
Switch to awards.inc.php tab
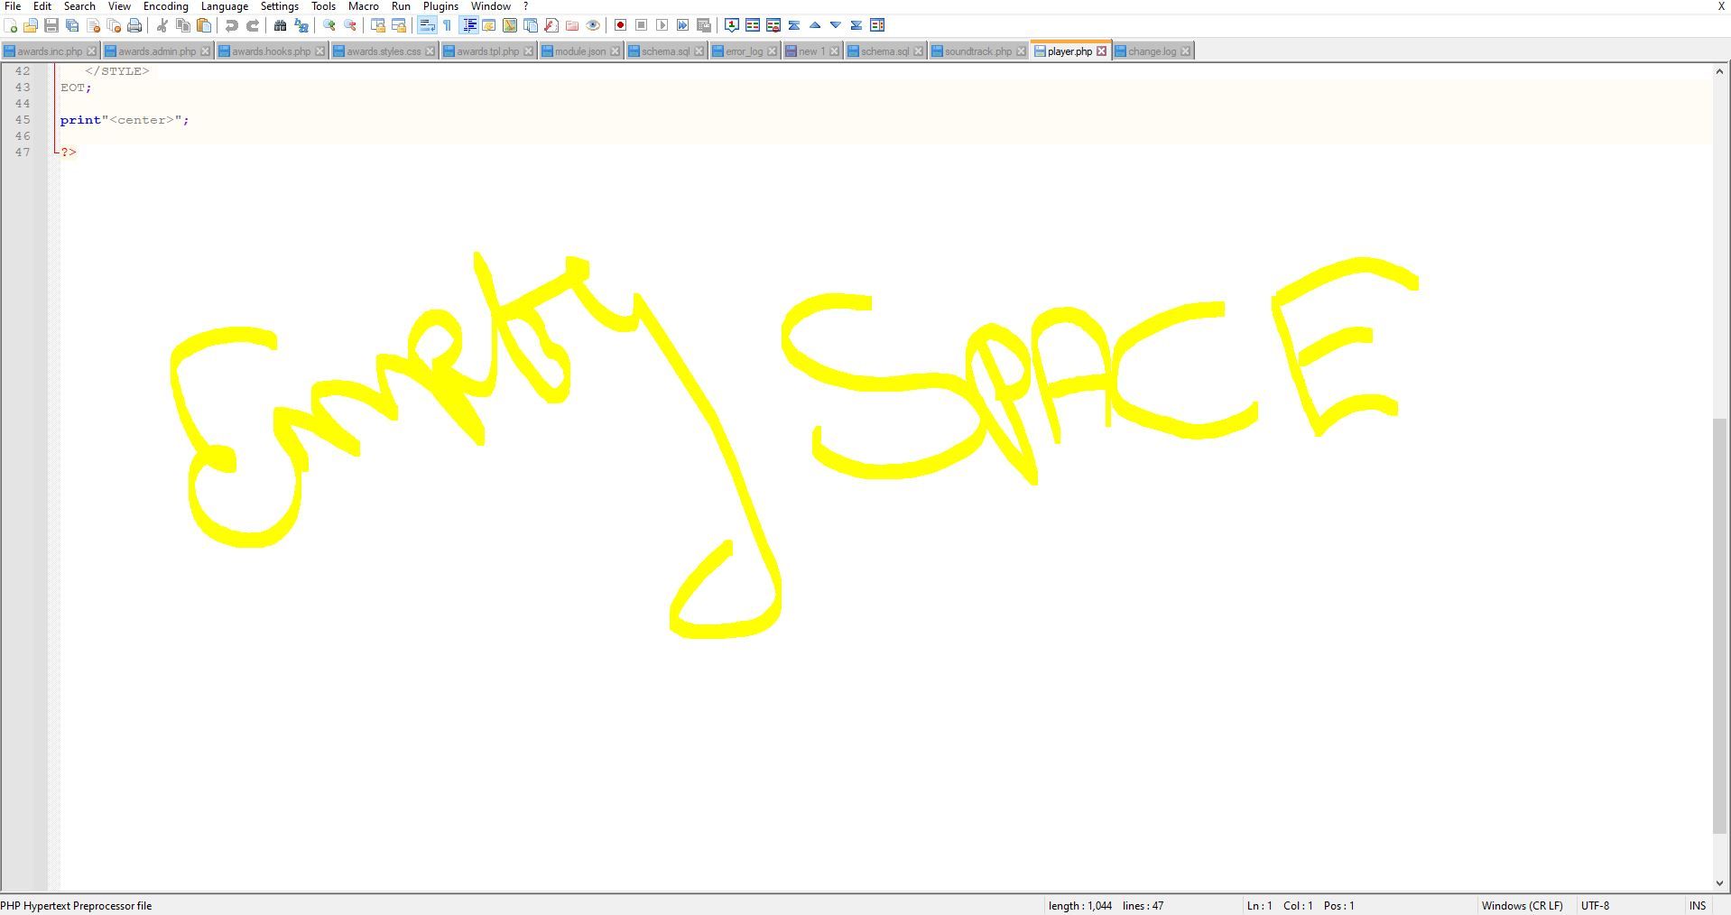pos(50,51)
